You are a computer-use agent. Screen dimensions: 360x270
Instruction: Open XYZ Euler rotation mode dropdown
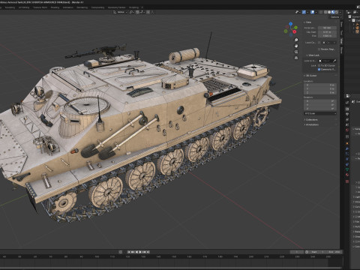pyautogui.click(x=320, y=113)
